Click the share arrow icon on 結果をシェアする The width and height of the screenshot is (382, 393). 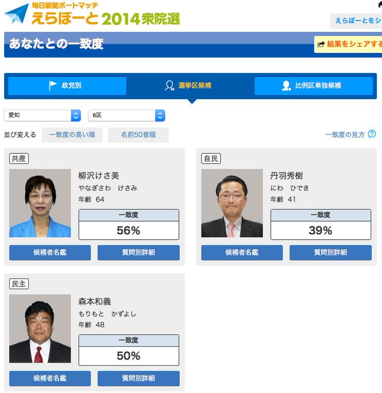321,45
